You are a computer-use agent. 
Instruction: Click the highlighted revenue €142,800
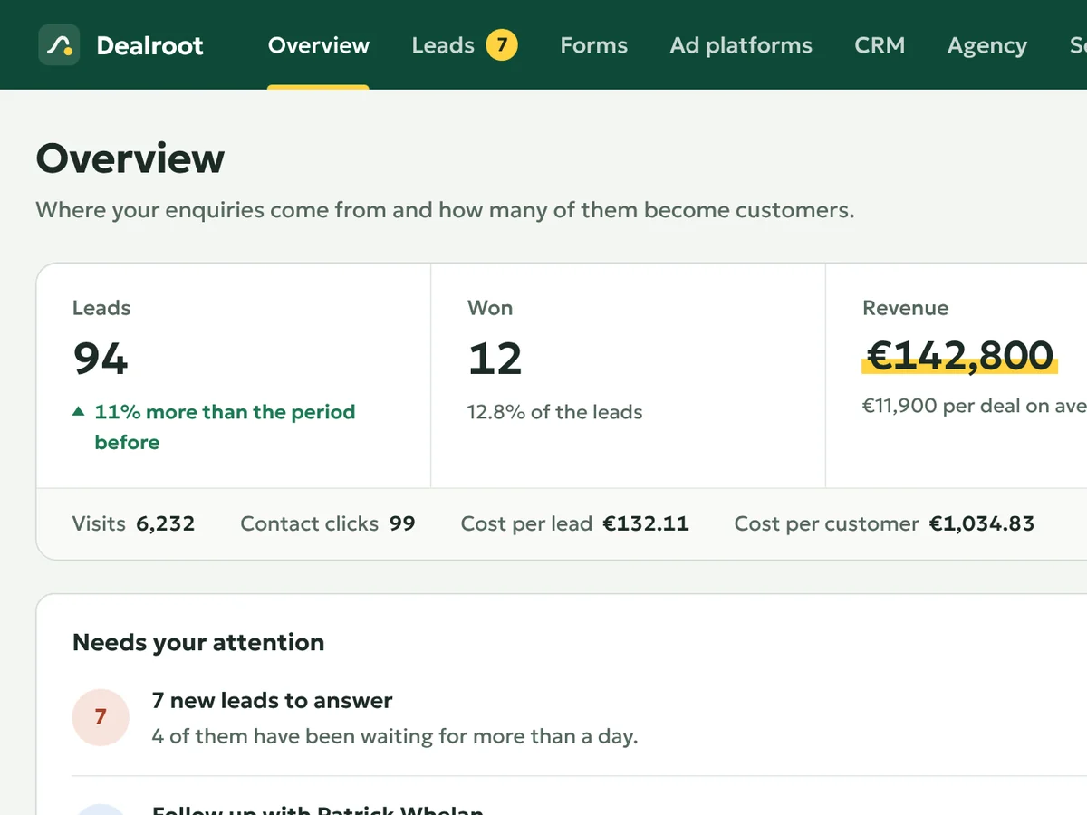[959, 355]
